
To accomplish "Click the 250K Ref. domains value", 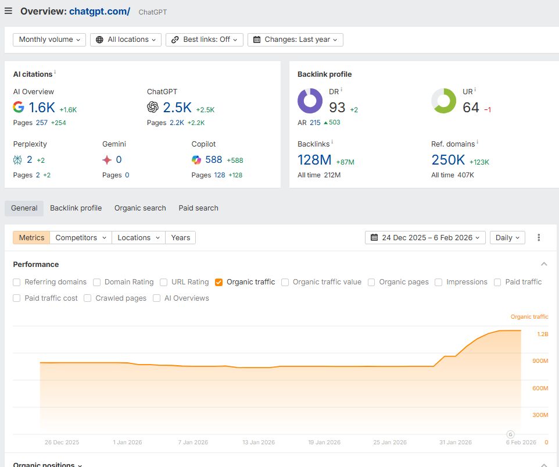I will pos(448,160).
